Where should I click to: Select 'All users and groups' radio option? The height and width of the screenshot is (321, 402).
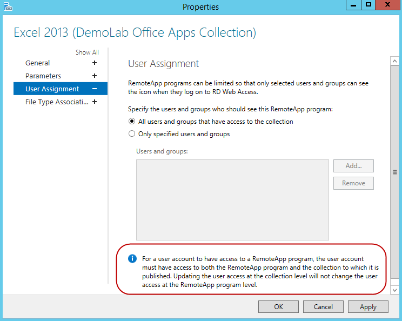tap(132, 122)
